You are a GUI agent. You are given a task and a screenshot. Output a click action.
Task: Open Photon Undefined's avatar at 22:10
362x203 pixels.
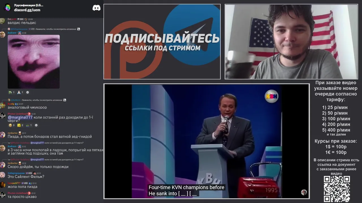click(3, 116)
